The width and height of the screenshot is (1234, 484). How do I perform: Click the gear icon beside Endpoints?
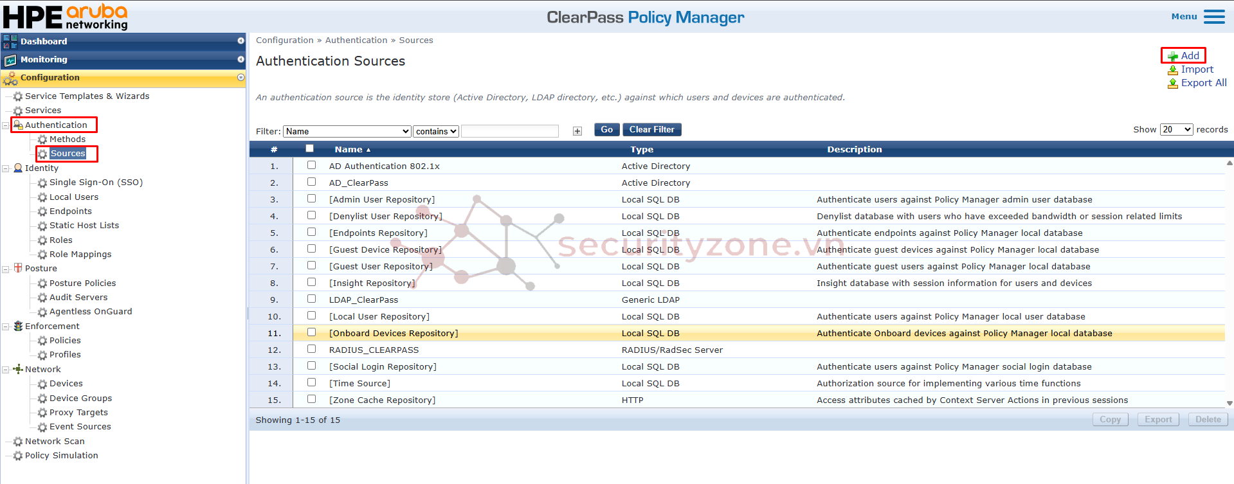click(42, 211)
